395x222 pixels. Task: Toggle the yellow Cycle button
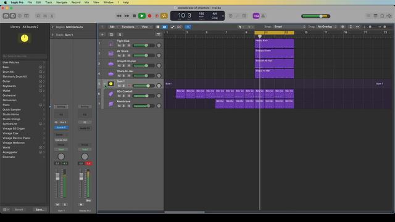(164, 16)
